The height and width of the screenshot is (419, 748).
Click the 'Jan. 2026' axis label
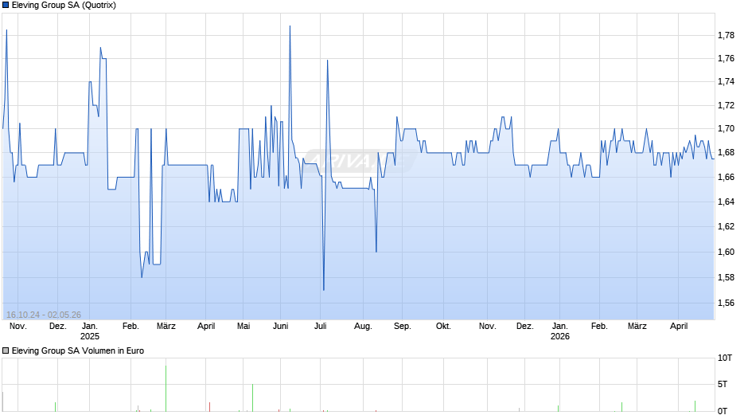pos(560,331)
